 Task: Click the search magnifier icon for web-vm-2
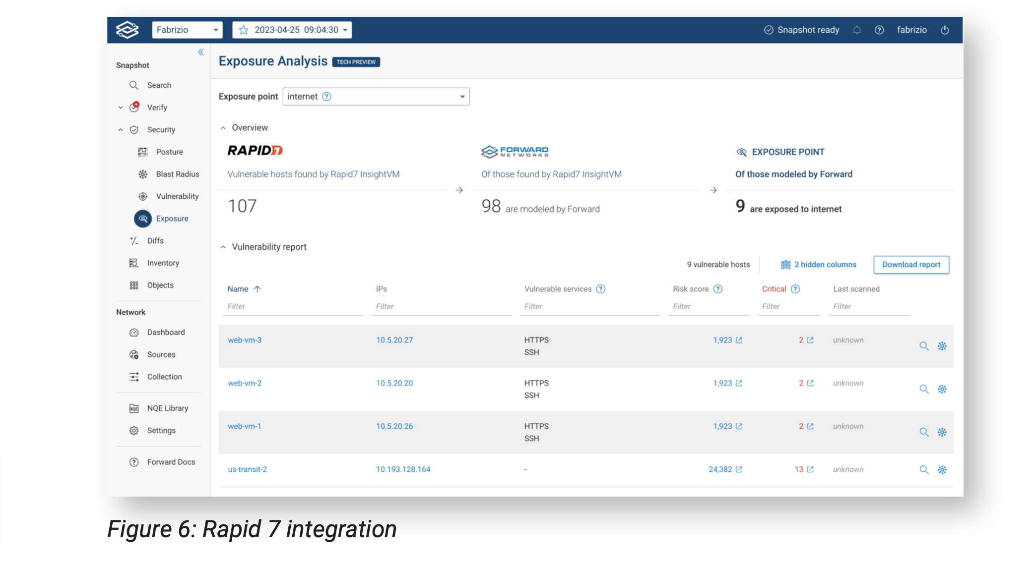(x=924, y=389)
